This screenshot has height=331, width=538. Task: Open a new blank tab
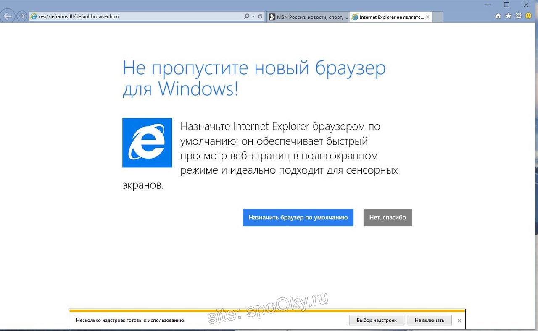pos(438,17)
